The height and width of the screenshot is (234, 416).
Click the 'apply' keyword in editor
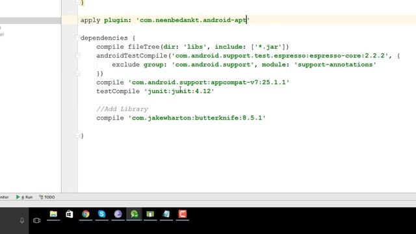pyautogui.click(x=90, y=20)
